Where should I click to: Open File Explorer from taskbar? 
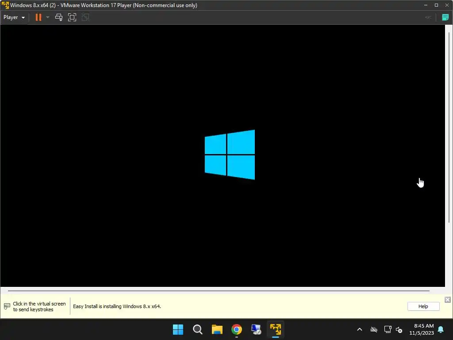(x=217, y=329)
